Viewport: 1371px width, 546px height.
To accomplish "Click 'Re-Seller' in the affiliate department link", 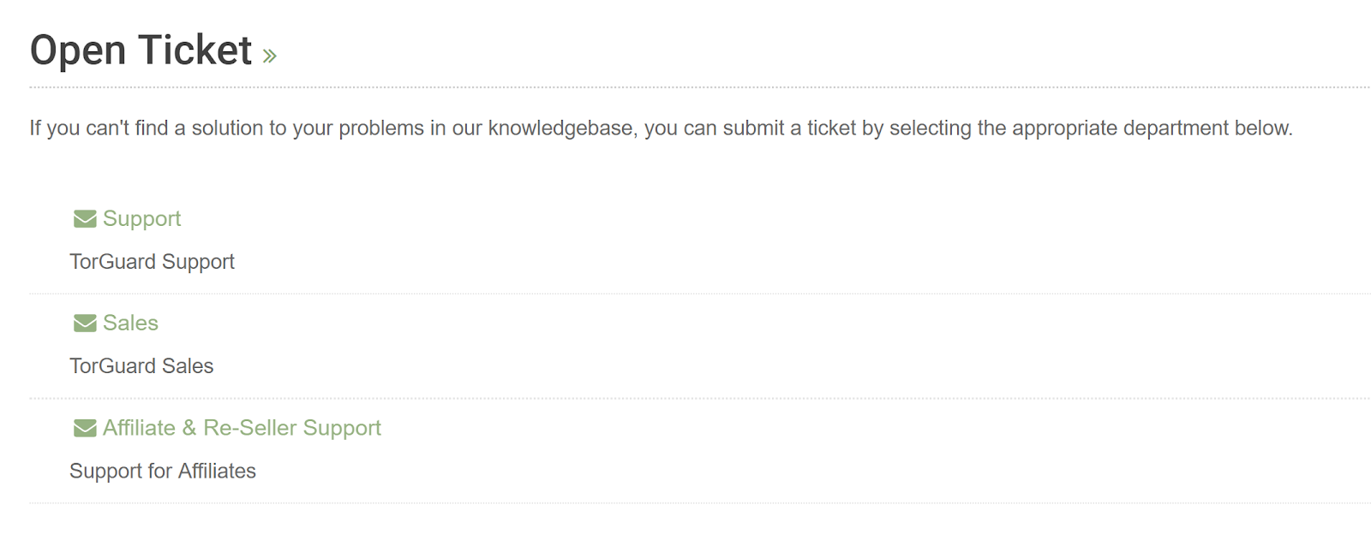I will click(x=249, y=428).
